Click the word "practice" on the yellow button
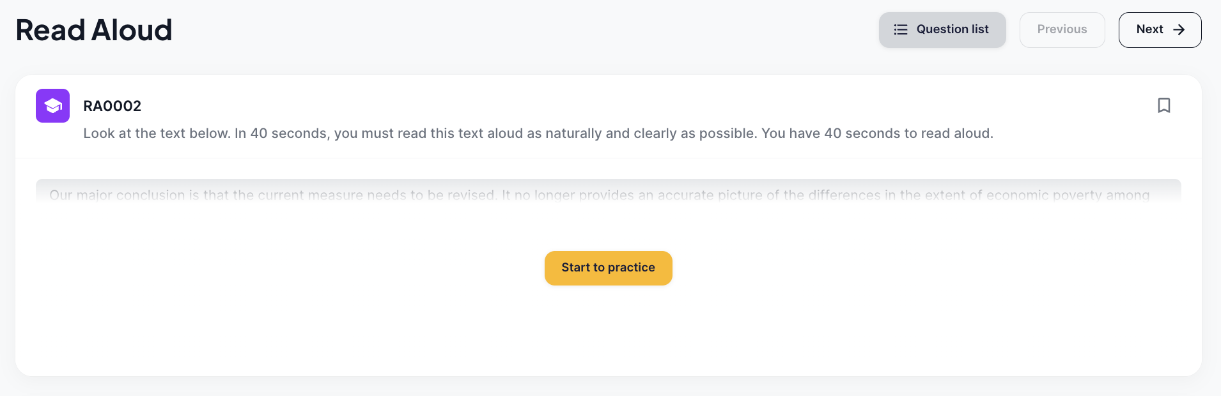1221x396 pixels. [631, 268]
